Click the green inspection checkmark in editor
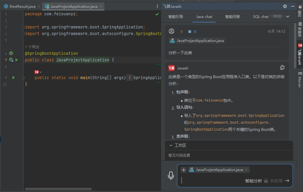 pyautogui.click(x=157, y=14)
